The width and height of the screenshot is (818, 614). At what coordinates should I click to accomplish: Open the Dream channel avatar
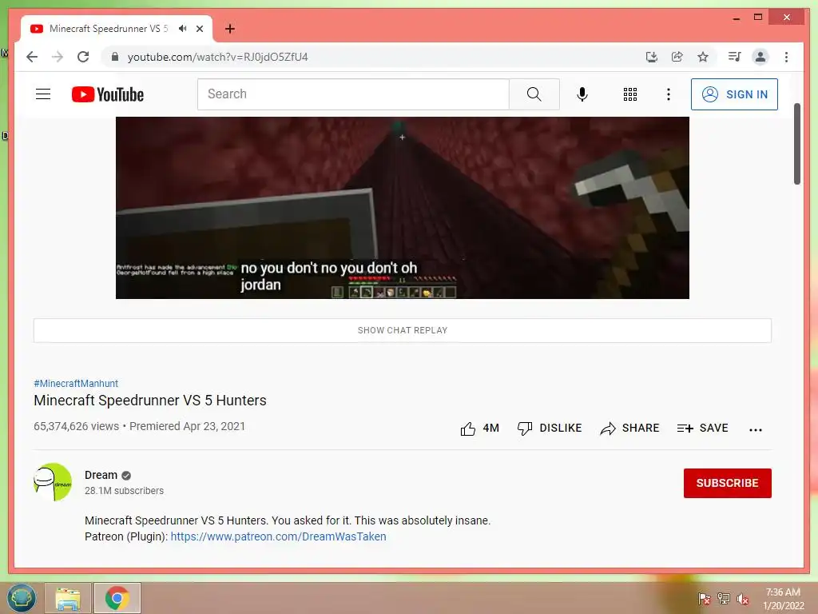click(53, 481)
